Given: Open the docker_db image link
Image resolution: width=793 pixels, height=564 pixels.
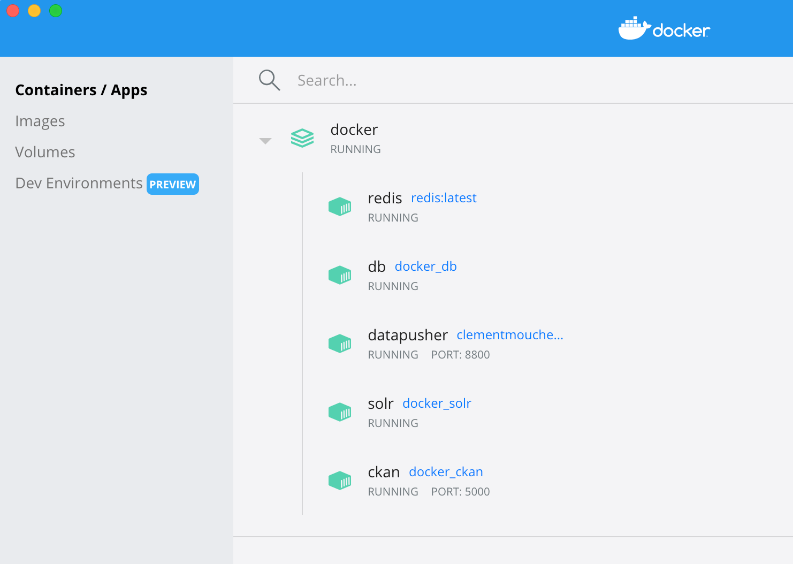Looking at the screenshot, I should tap(426, 266).
